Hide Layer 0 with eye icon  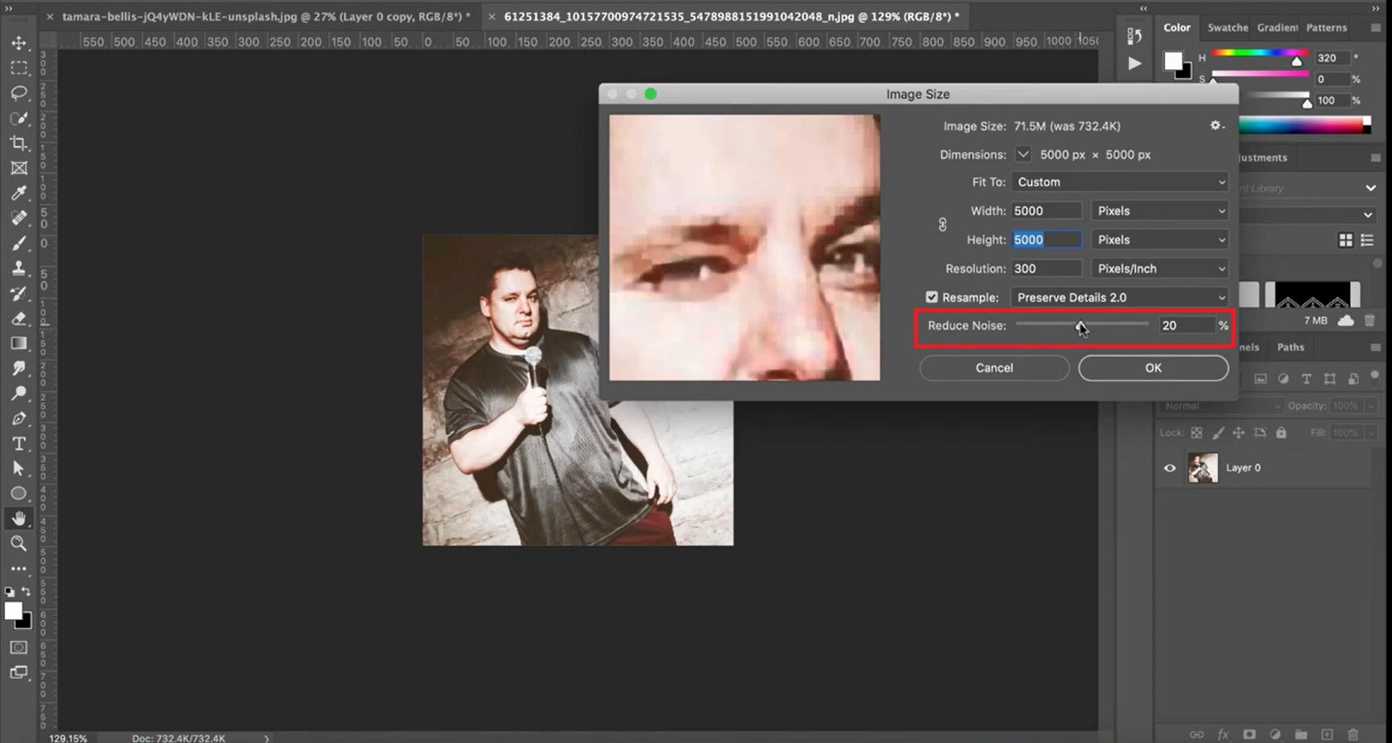tap(1170, 468)
